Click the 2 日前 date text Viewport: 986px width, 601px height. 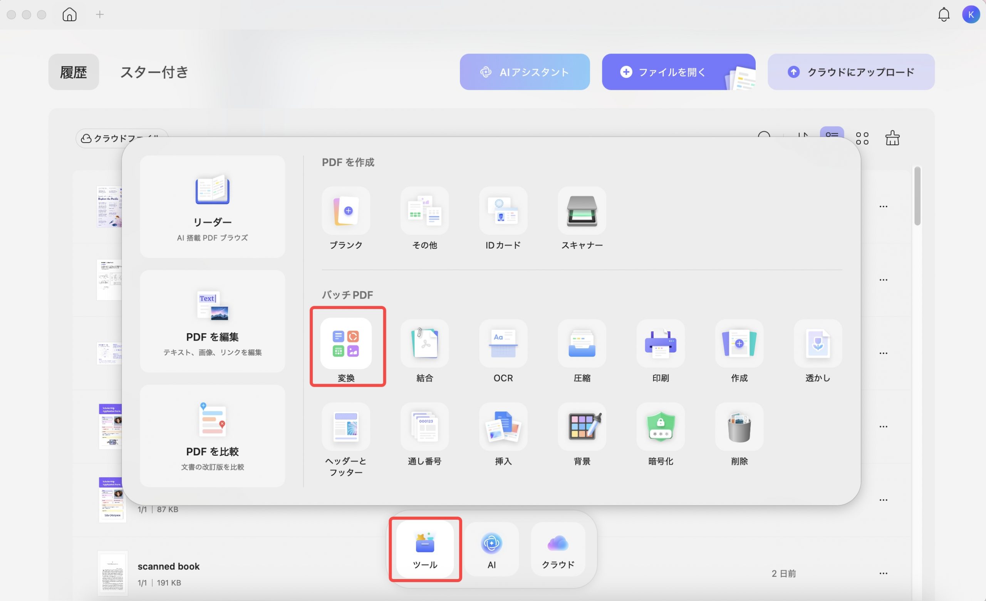point(783,573)
